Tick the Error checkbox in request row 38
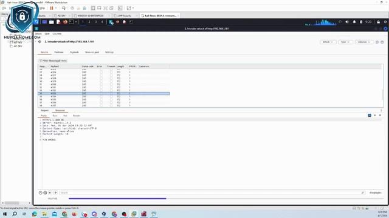The image size is (389, 218). click(101, 105)
